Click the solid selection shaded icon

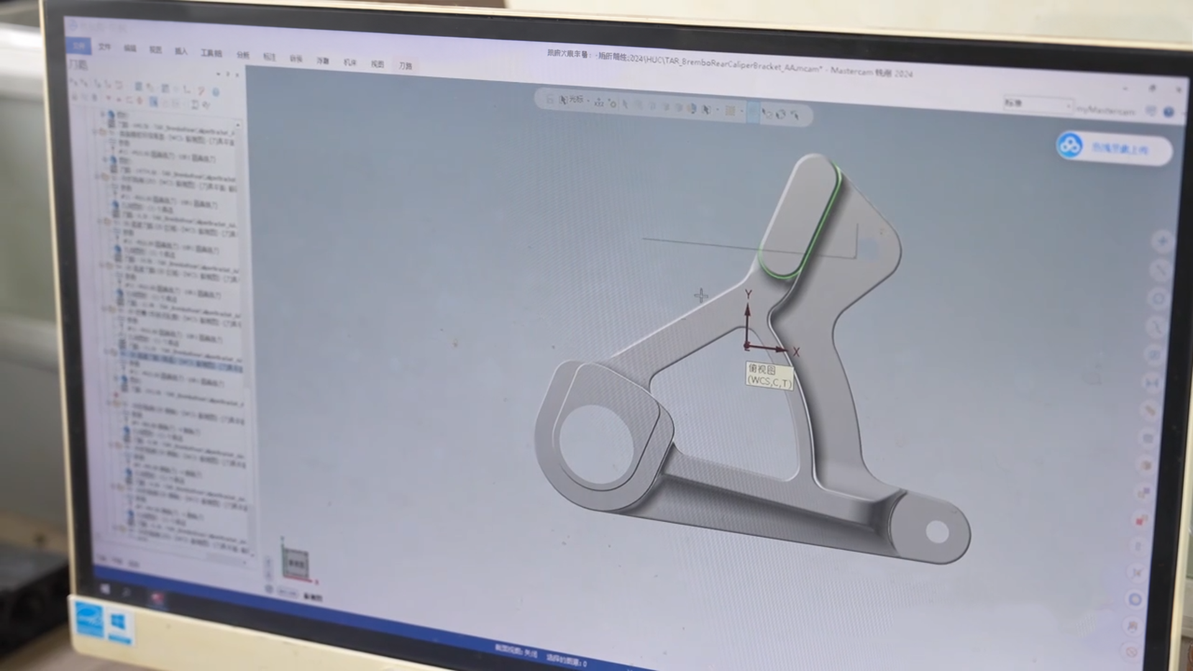tap(692, 109)
